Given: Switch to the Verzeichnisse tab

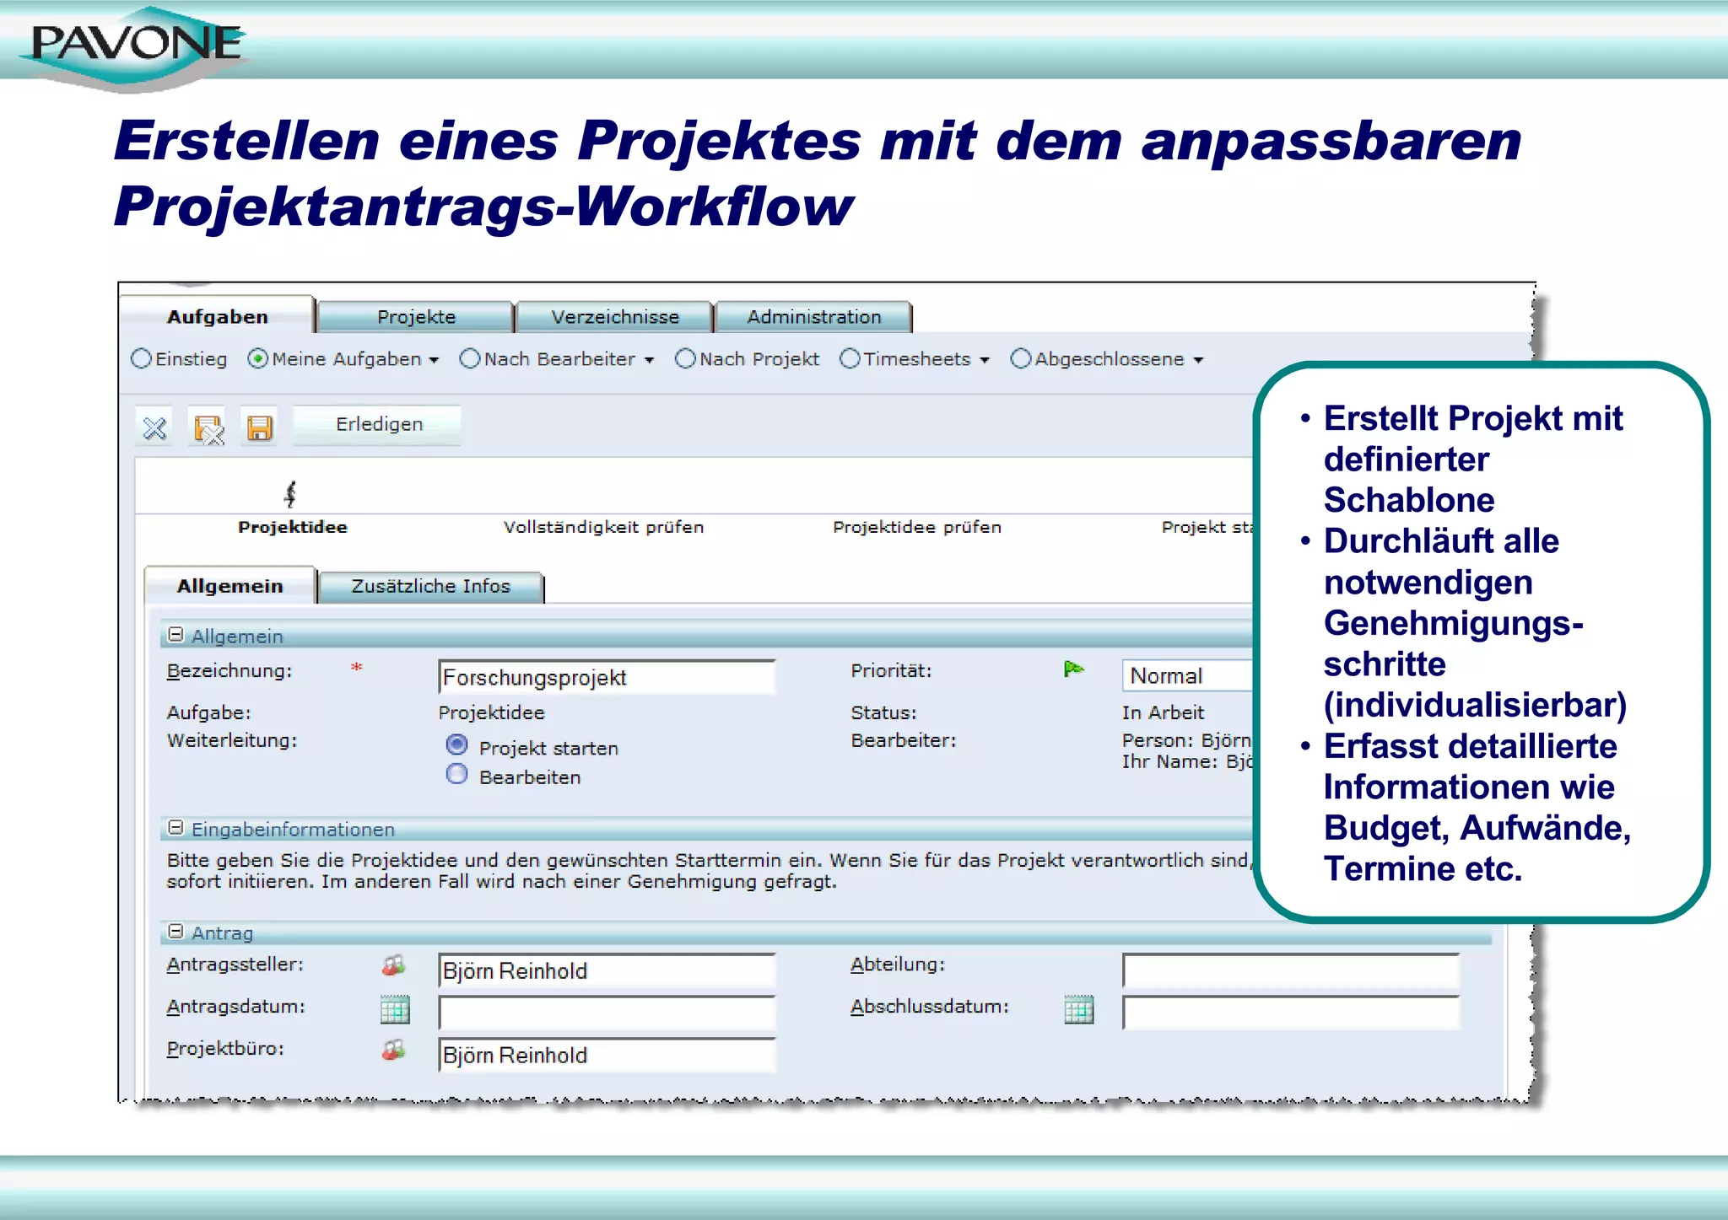Looking at the screenshot, I should click(615, 317).
